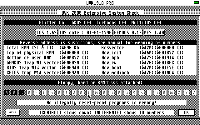200x125 pixels.
Task: Open the HELP button
Action: coord(13,112)
